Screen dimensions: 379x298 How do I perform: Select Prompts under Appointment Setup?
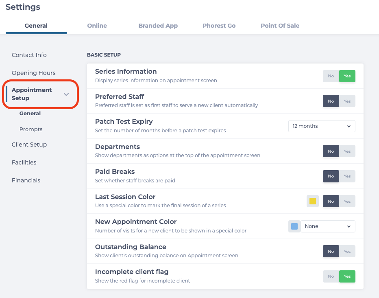tap(31, 129)
